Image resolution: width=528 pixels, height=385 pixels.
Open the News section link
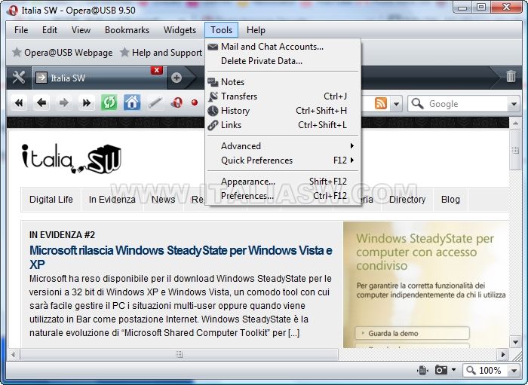(164, 200)
